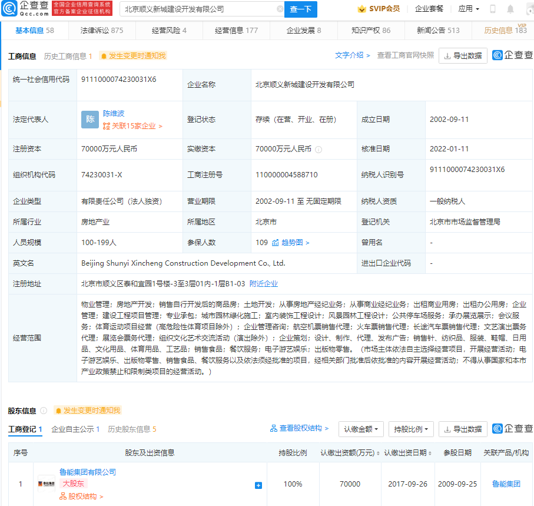Click the mobile phone icon in the header
534x506 pixels.
tap(493, 9)
